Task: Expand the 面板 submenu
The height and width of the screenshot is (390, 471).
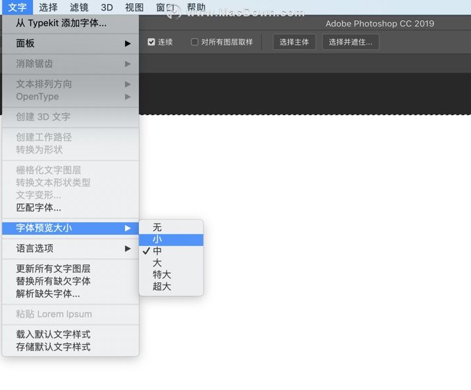Action: point(70,43)
